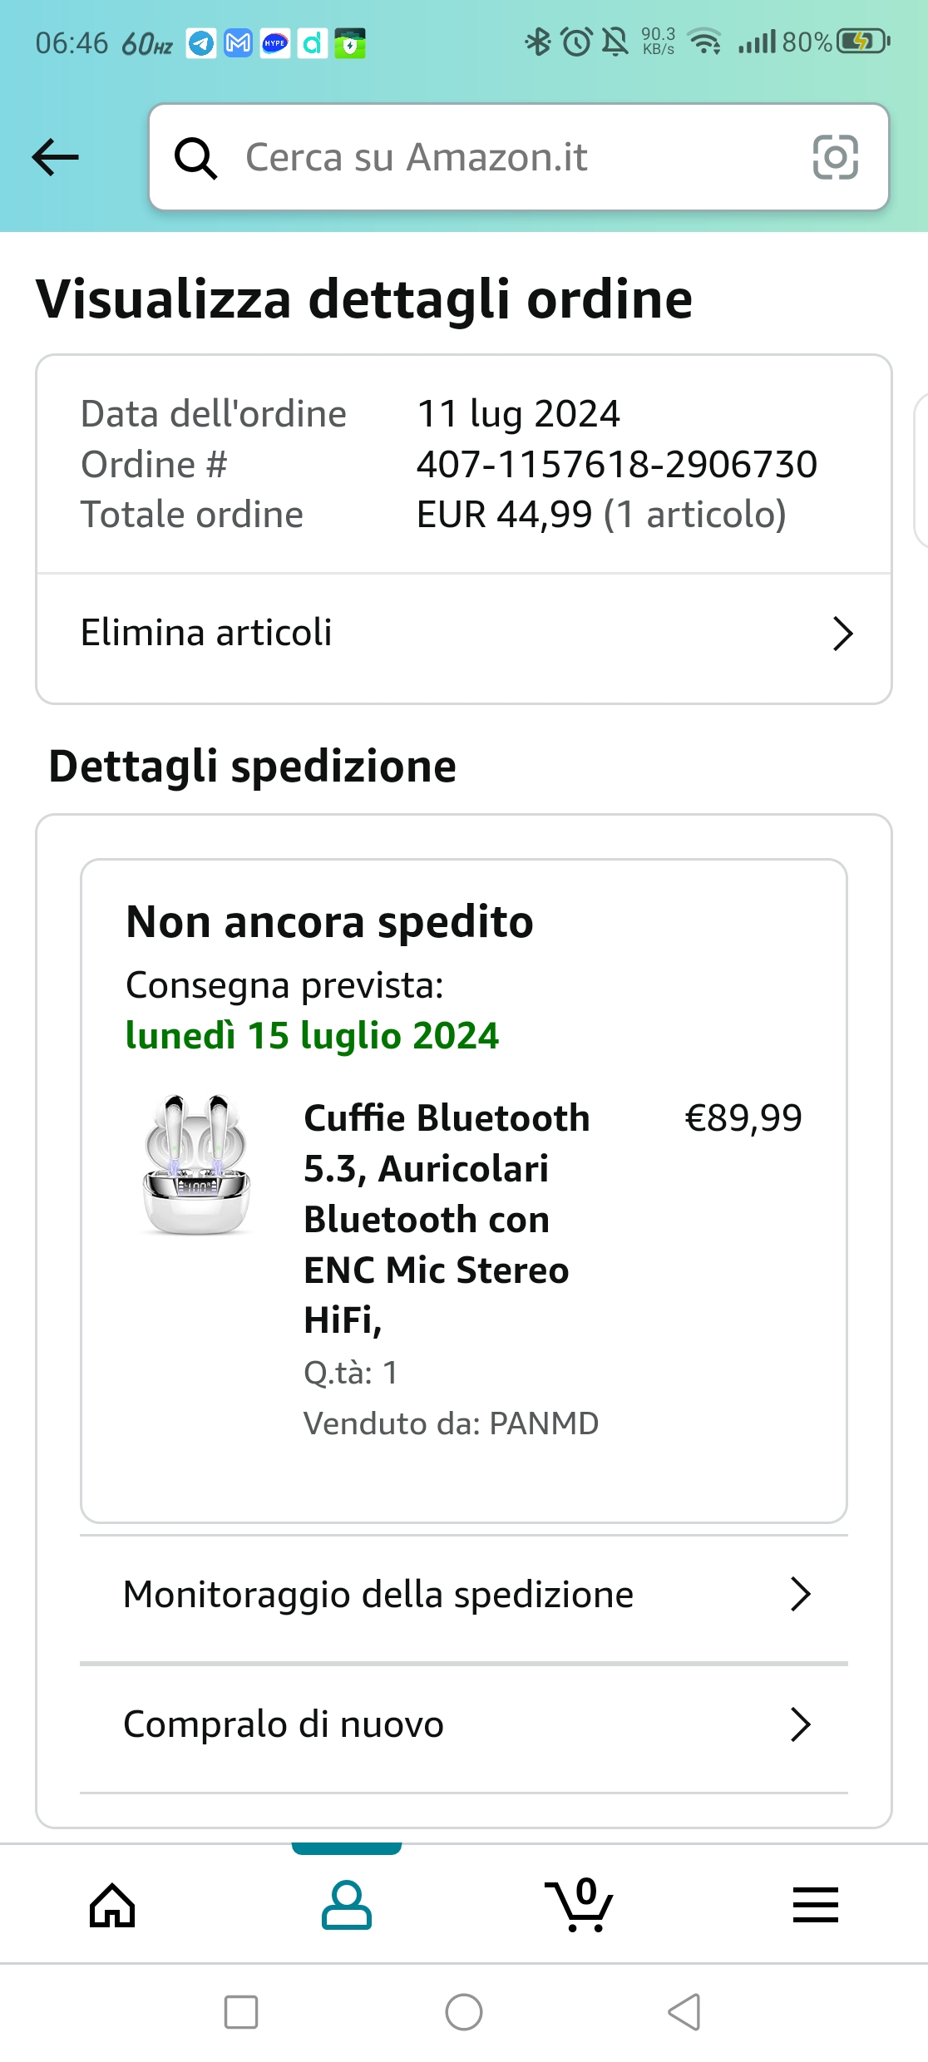Image resolution: width=928 pixels, height=2062 pixels.
Task: Select Monitoraggio della spedizione
Action: pyautogui.click(x=378, y=1595)
